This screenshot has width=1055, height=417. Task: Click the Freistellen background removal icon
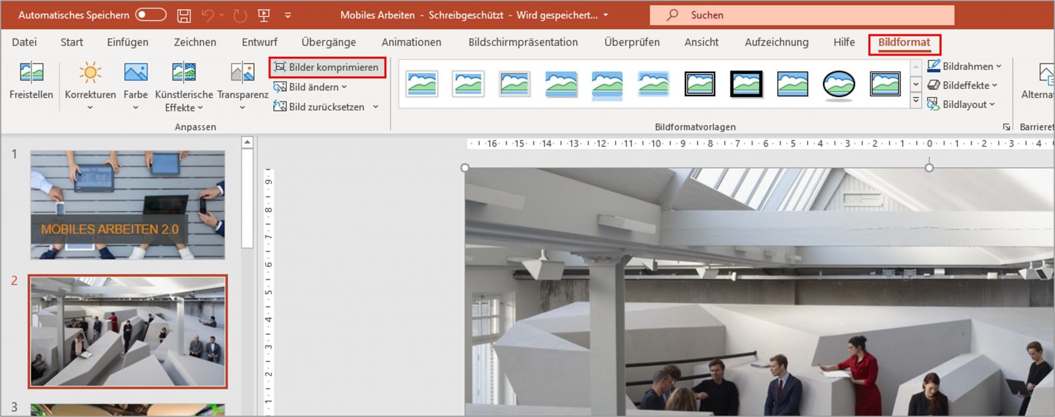[x=31, y=72]
